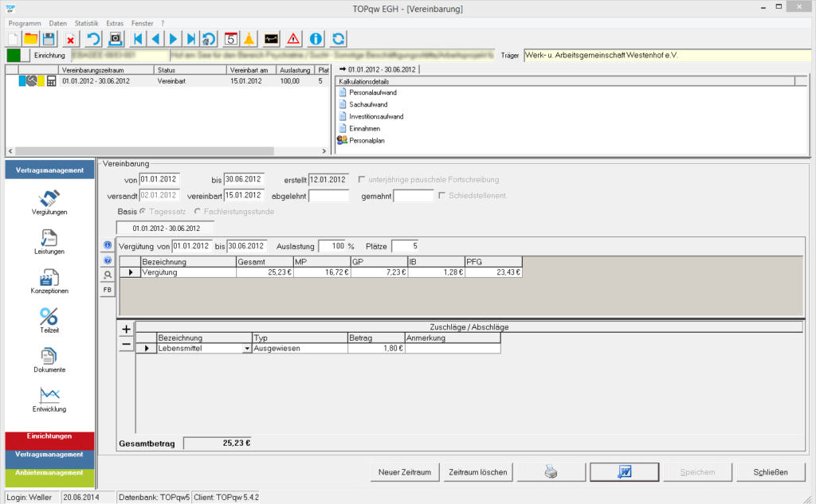The width and height of the screenshot is (816, 504).
Task: Click the Schließen button
Action: click(770, 472)
